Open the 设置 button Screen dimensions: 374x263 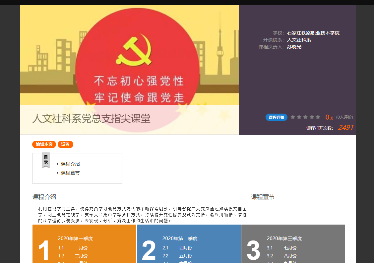click(x=65, y=144)
